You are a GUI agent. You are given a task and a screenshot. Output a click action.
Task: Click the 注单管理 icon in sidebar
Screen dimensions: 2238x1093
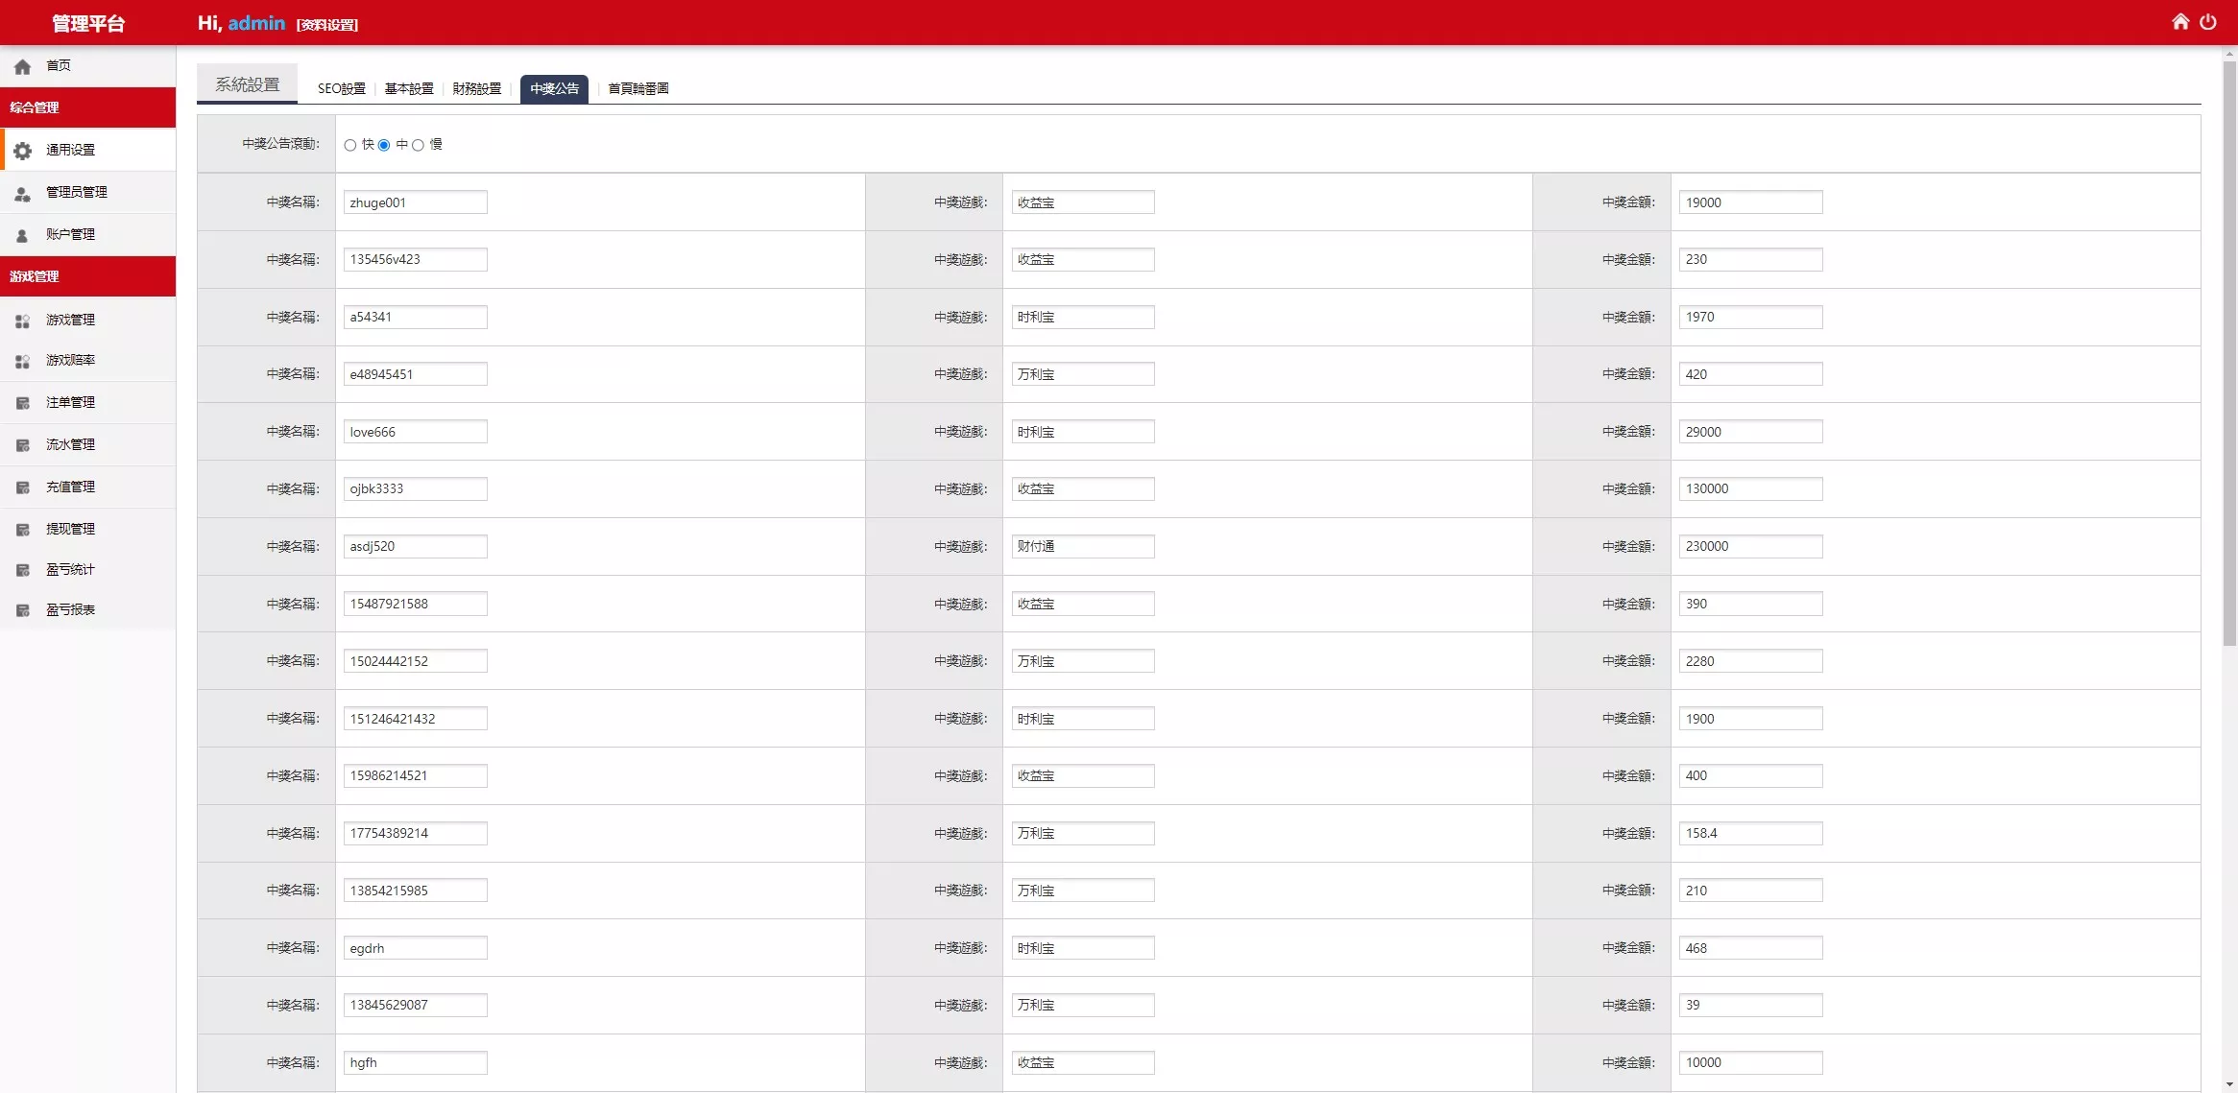(23, 403)
